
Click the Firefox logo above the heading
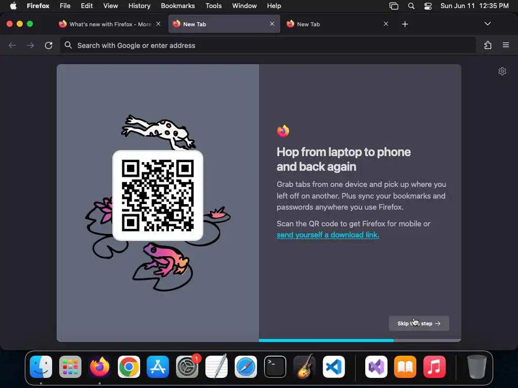point(283,131)
